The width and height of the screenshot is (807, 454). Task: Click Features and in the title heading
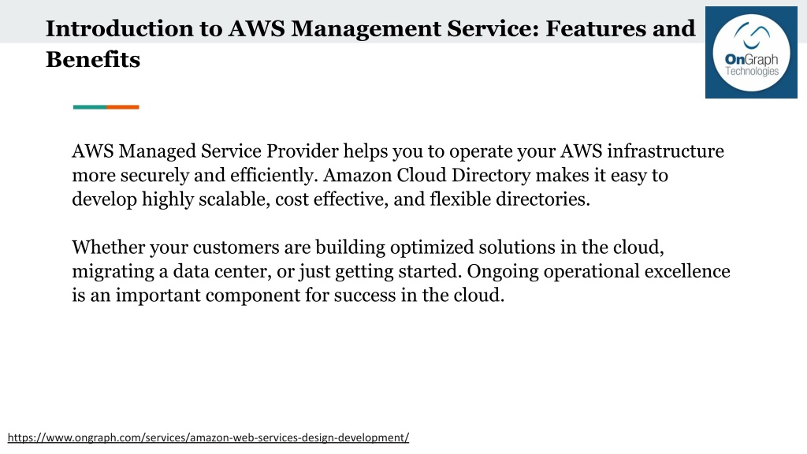(x=620, y=28)
